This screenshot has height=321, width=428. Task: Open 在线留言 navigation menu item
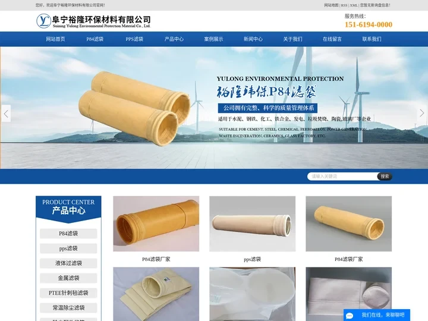click(332, 39)
